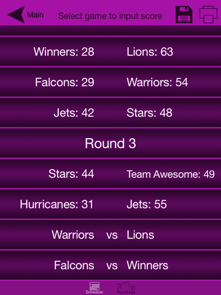Click the printer icon
Image resolution: width=221 pixels, height=295 pixels.
pyautogui.click(x=208, y=15)
